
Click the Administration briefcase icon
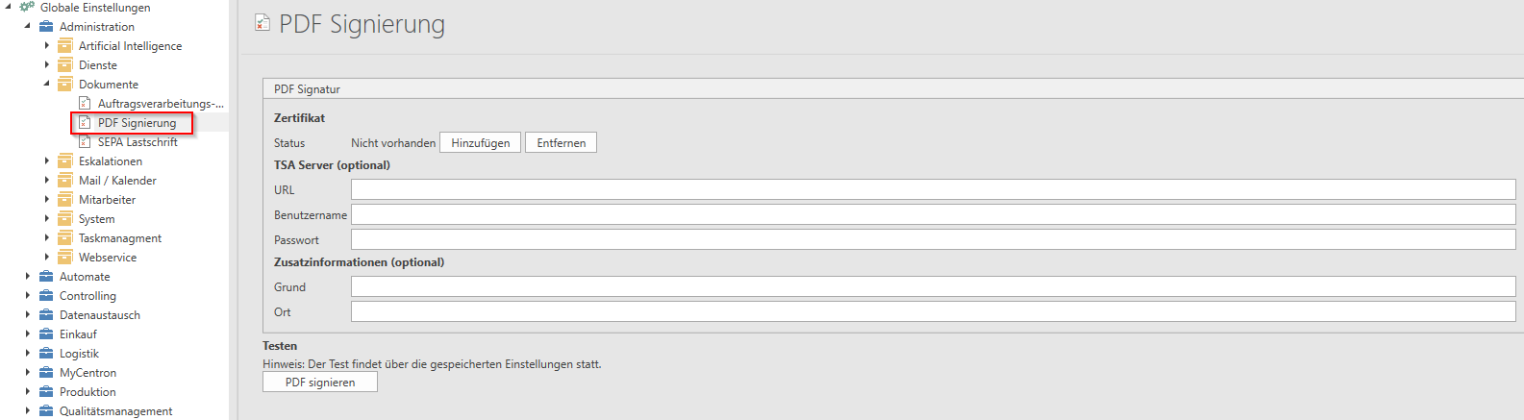click(x=46, y=27)
